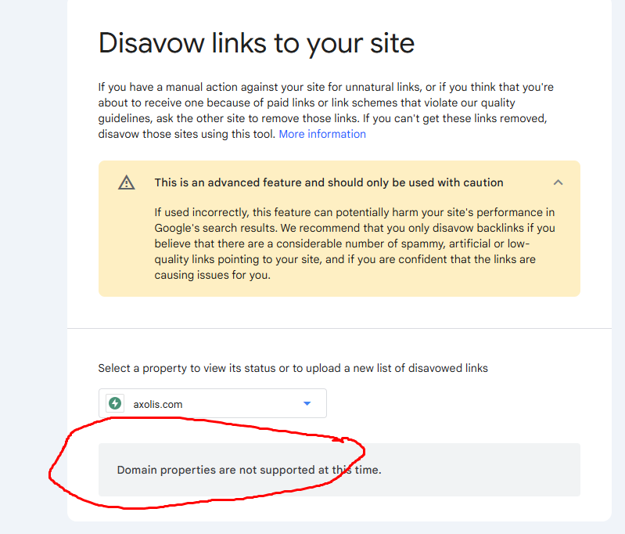Viewport: 625px width, 534px height.
Task: Click the phrase "disavow those sites using this tool"
Action: (x=187, y=134)
